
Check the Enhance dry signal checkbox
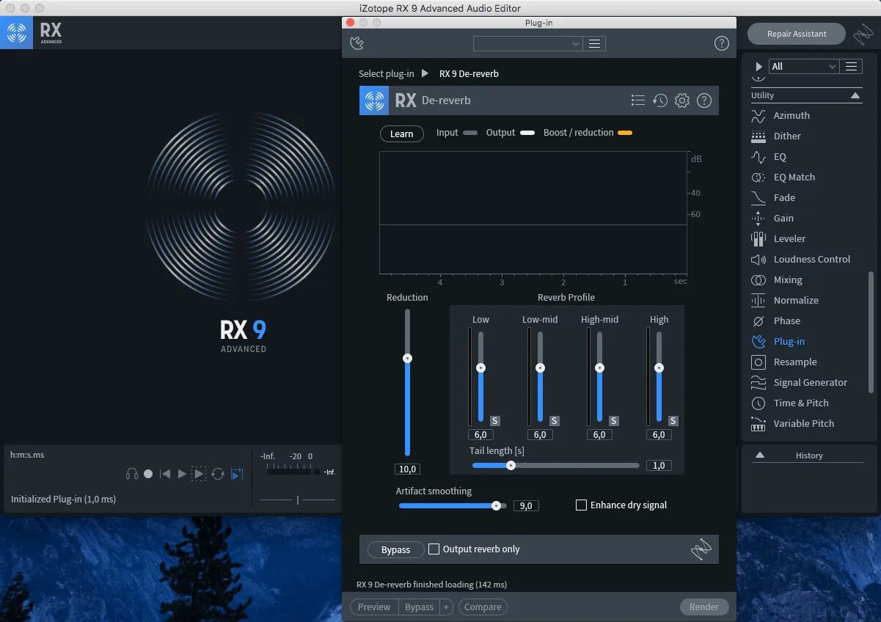point(581,505)
